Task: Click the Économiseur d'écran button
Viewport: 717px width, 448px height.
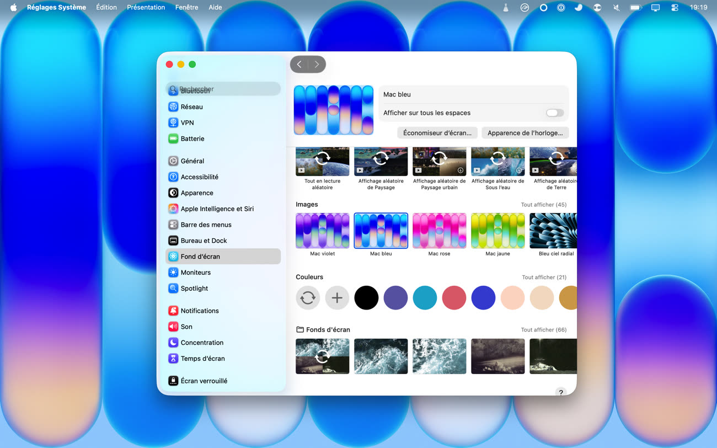Action: (x=437, y=133)
